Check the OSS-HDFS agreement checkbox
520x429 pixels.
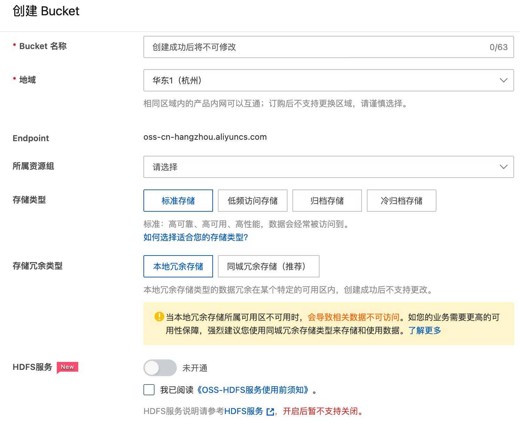click(149, 390)
